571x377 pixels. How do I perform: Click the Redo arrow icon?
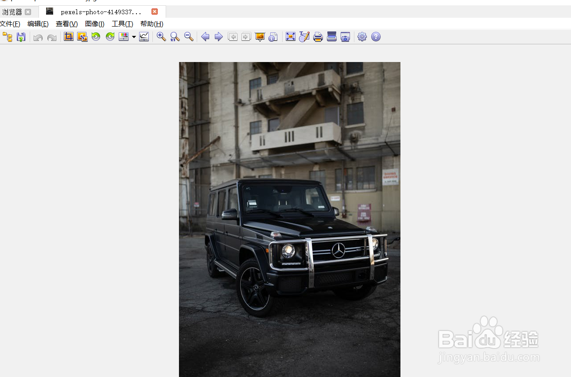click(x=52, y=37)
